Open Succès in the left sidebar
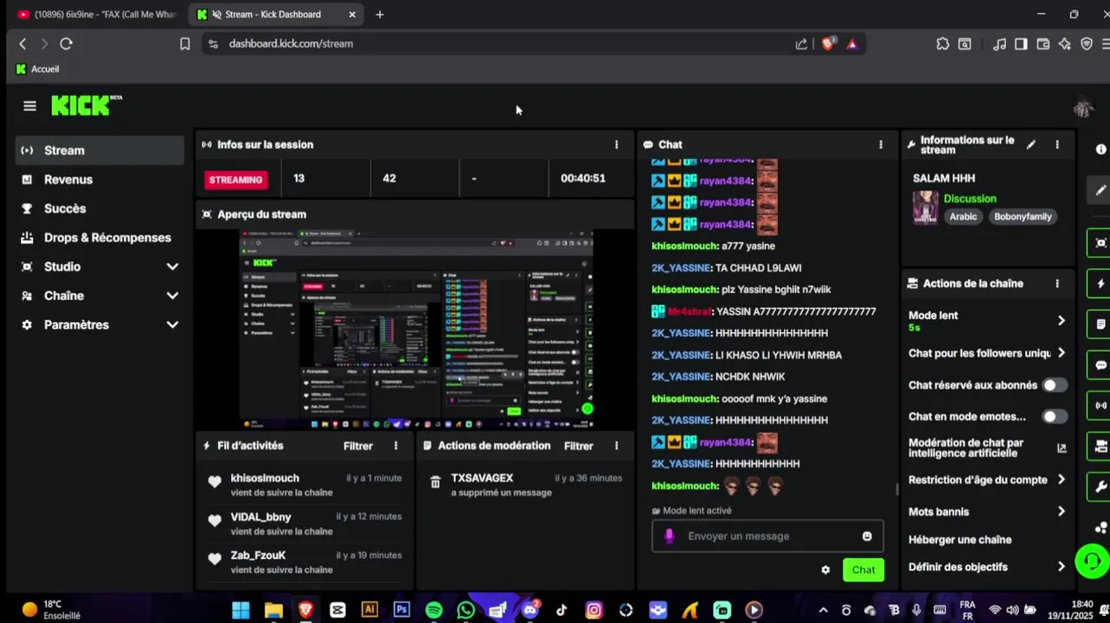 tap(99, 209)
